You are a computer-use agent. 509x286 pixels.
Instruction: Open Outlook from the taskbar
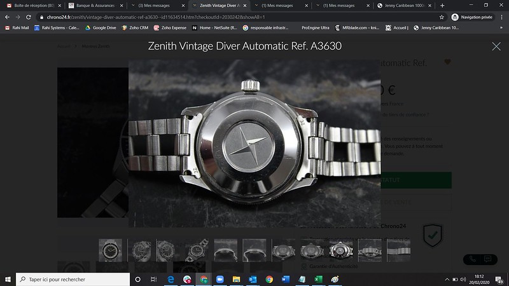click(253, 279)
